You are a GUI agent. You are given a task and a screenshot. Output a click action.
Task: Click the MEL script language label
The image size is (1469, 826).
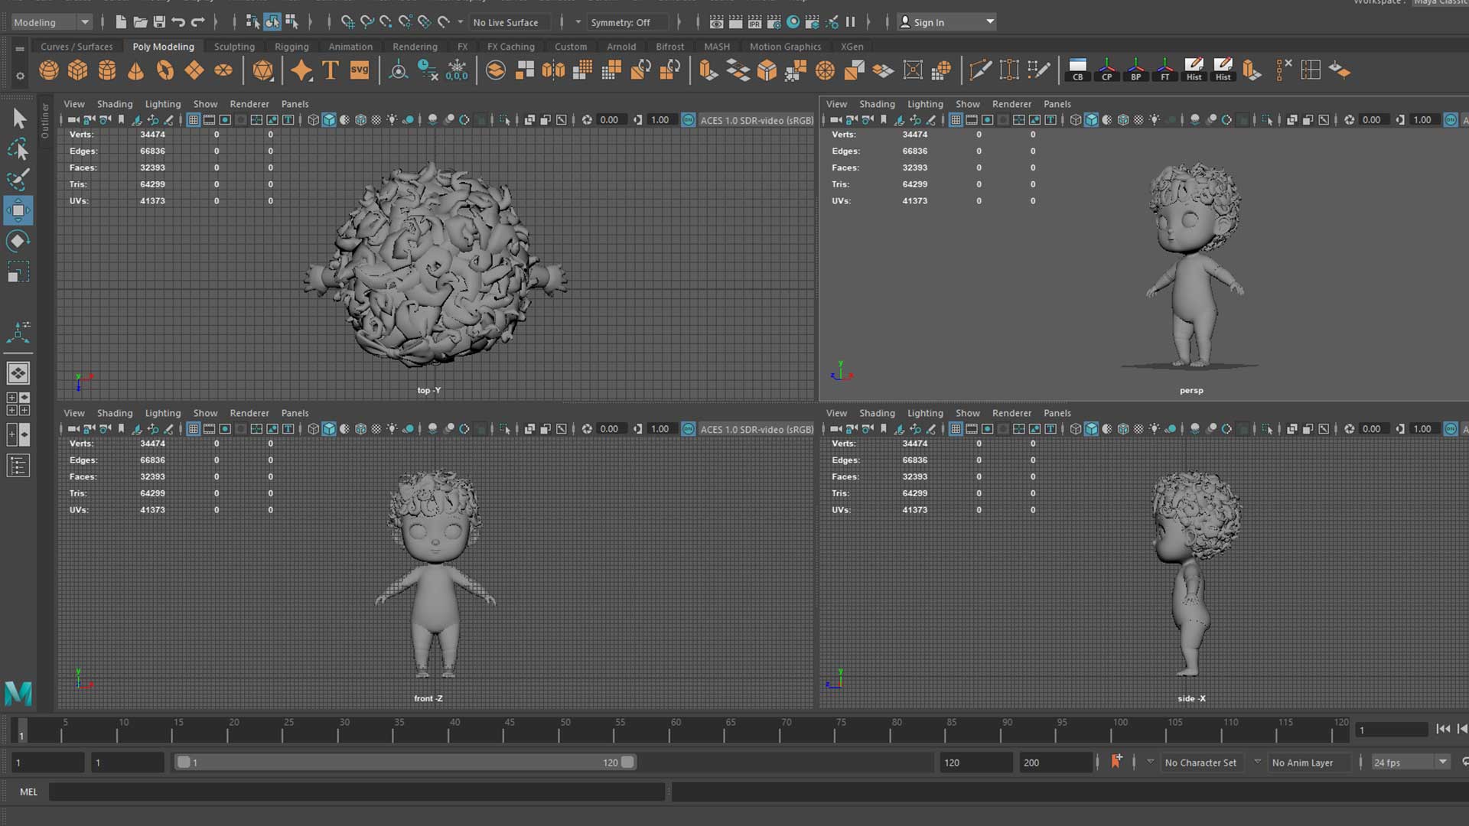[28, 792]
